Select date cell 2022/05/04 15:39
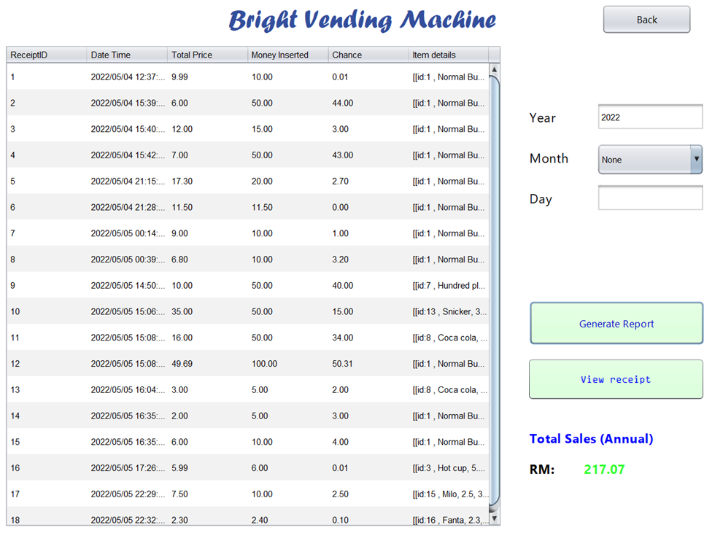The height and width of the screenshot is (533, 704). point(127,103)
